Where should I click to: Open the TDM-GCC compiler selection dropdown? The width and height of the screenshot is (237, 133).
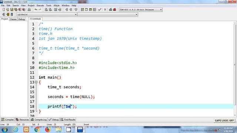click(141, 10)
